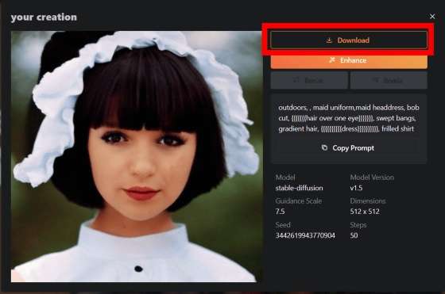Viewport: 445px width, 294px height.
Task: Click the seed number '3442619943770904'
Action: tap(305, 235)
